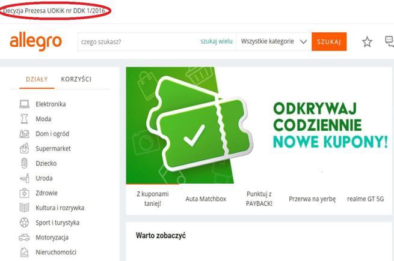Open the Wszystkie kategorie dropdown
Screen dimensions: 394x261
click(274, 41)
